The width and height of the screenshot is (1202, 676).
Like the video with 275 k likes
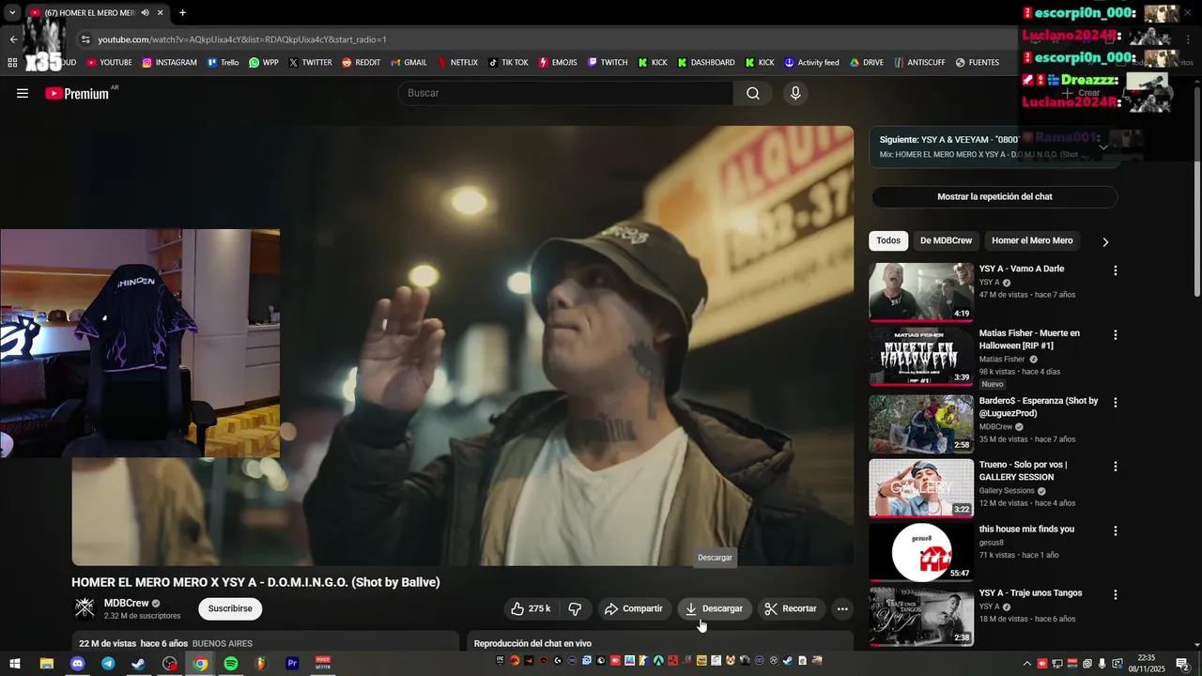click(531, 608)
